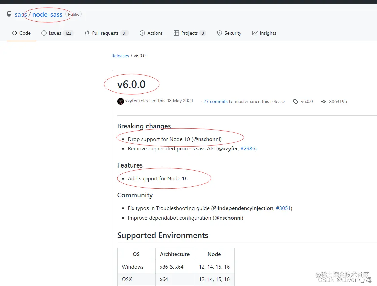Open the 27 commits link

pos(215,102)
